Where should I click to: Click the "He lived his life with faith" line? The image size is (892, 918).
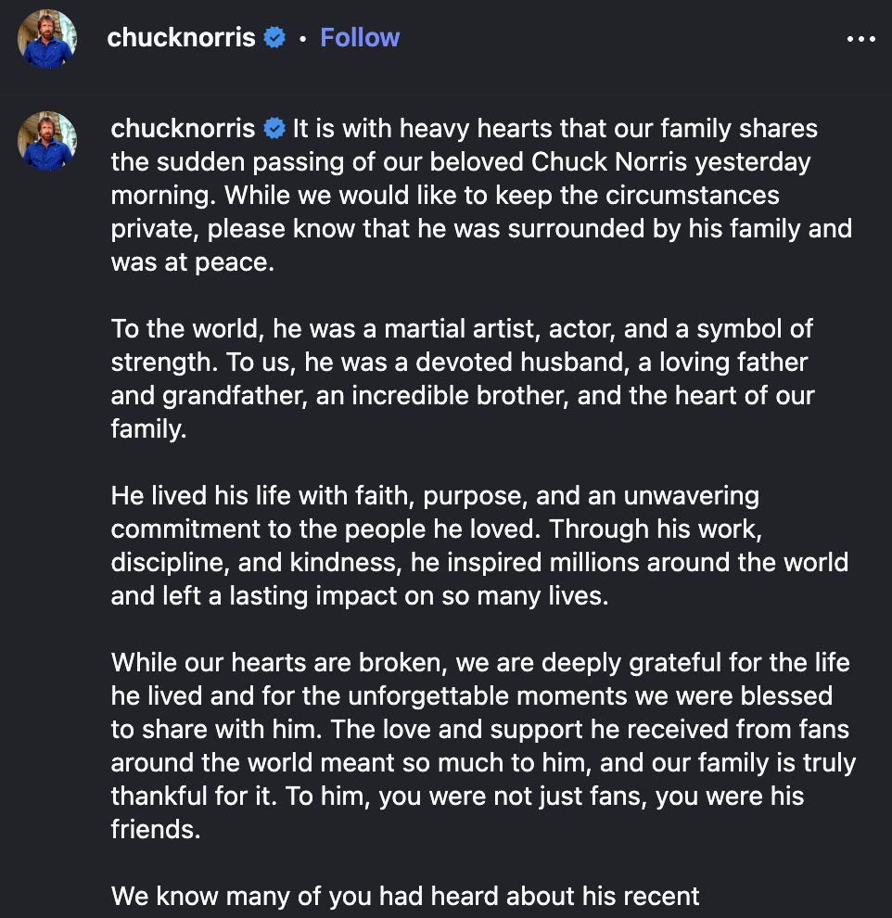pos(434,495)
